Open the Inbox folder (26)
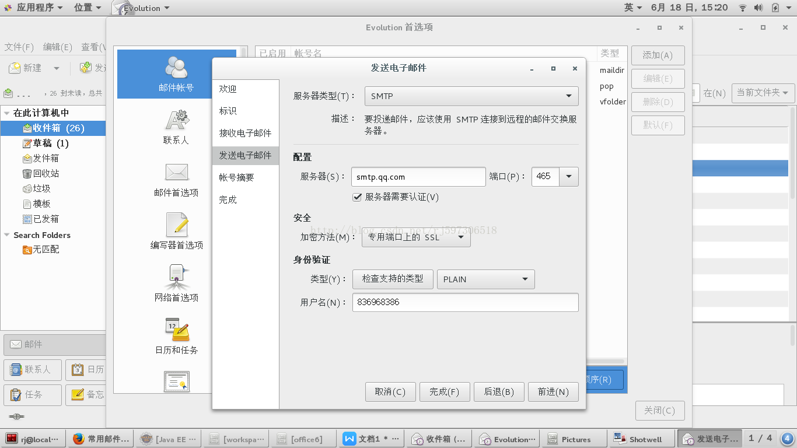This screenshot has width=797, height=448. [x=53, y=128]
